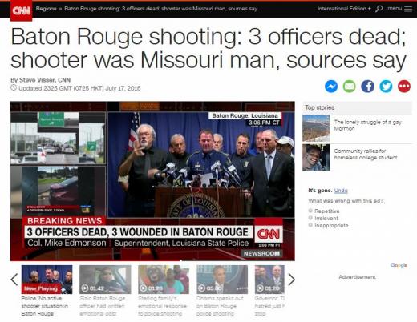Select the Inappropriate radio option
Image resolution: width=417 pixels, height=322 pixels.
click(310, 225)
